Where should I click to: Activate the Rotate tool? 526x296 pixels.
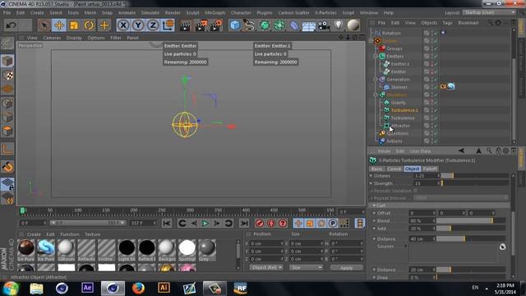click(89, 25)
